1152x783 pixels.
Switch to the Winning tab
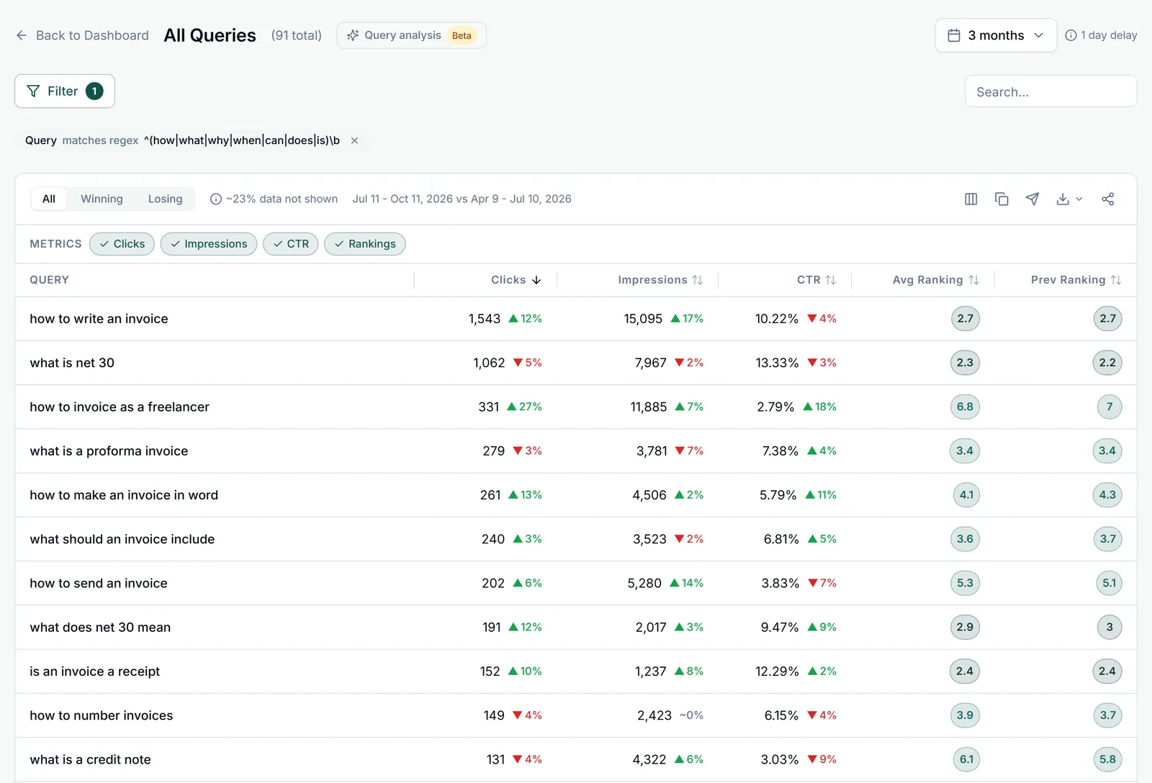coord(102,199)
